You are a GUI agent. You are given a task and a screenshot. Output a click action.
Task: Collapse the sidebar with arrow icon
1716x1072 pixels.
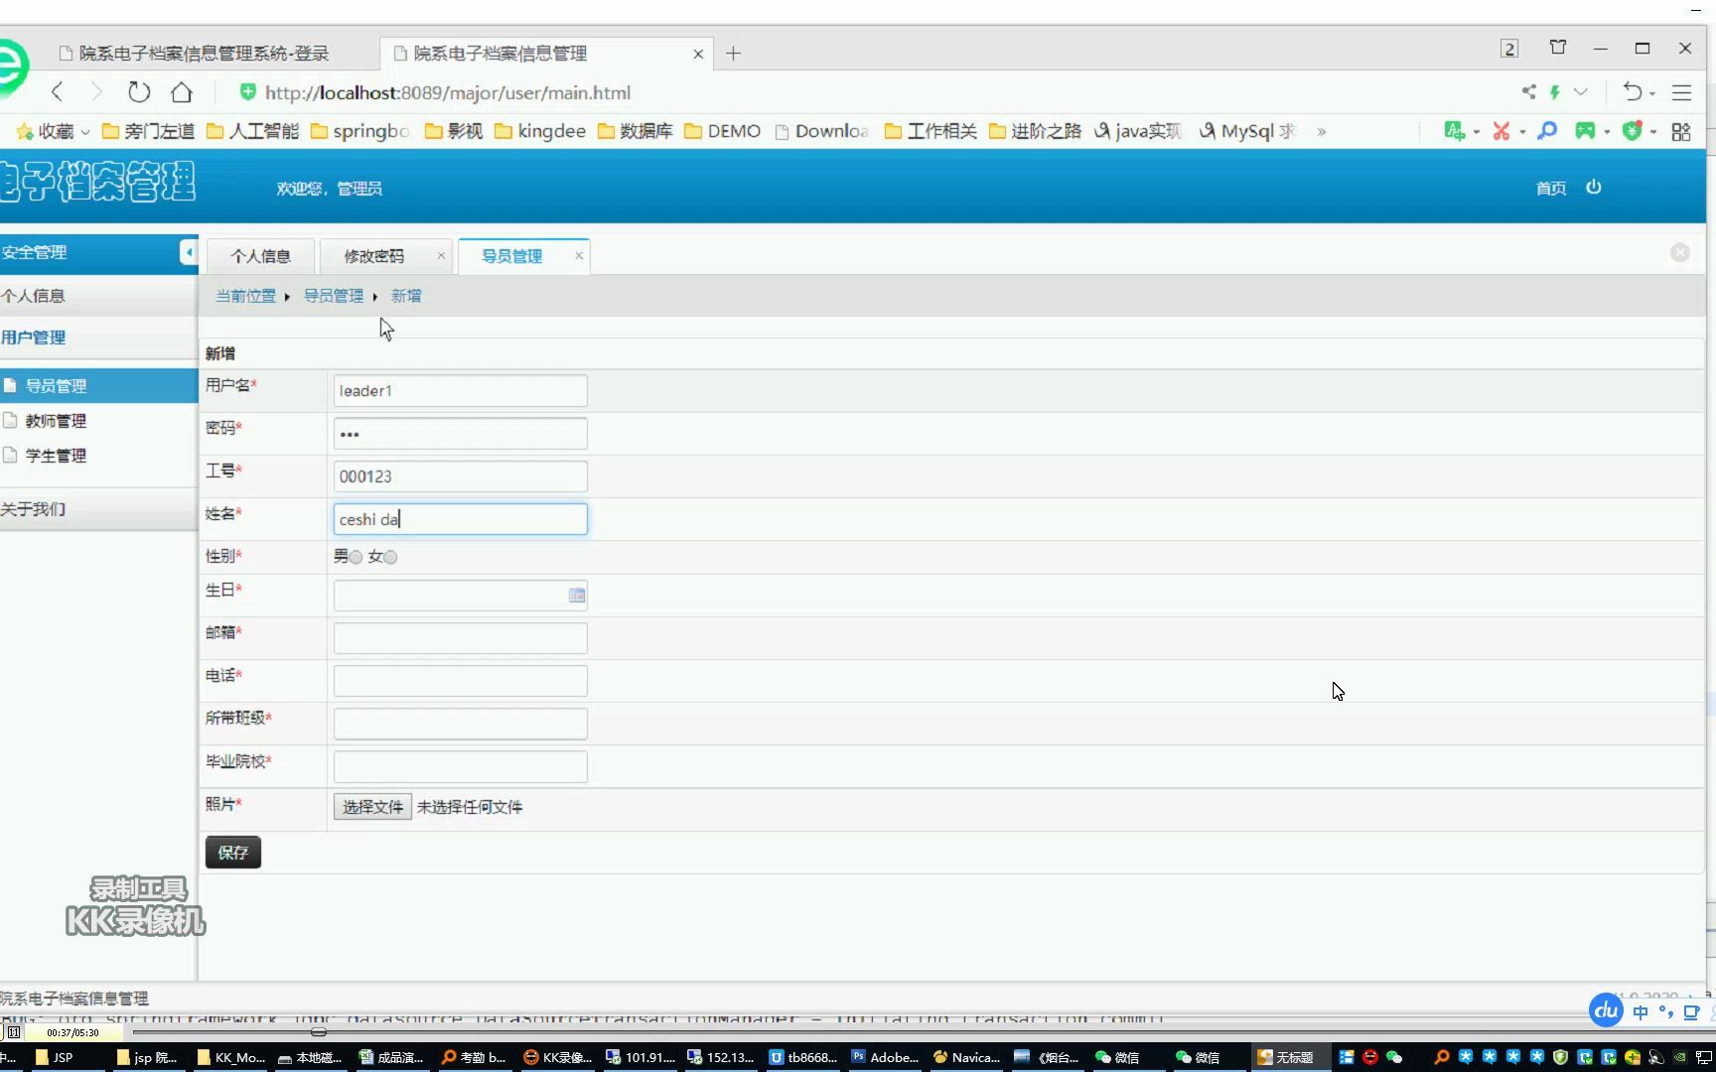[x=189, y=252]
